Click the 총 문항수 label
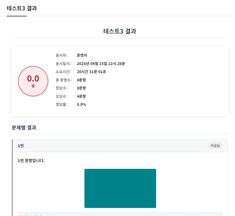The image size is (235, 216). [x=63, y=80]
